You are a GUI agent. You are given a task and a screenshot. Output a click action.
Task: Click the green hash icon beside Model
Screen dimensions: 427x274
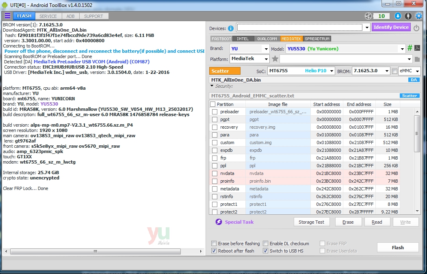coord(410,48)
